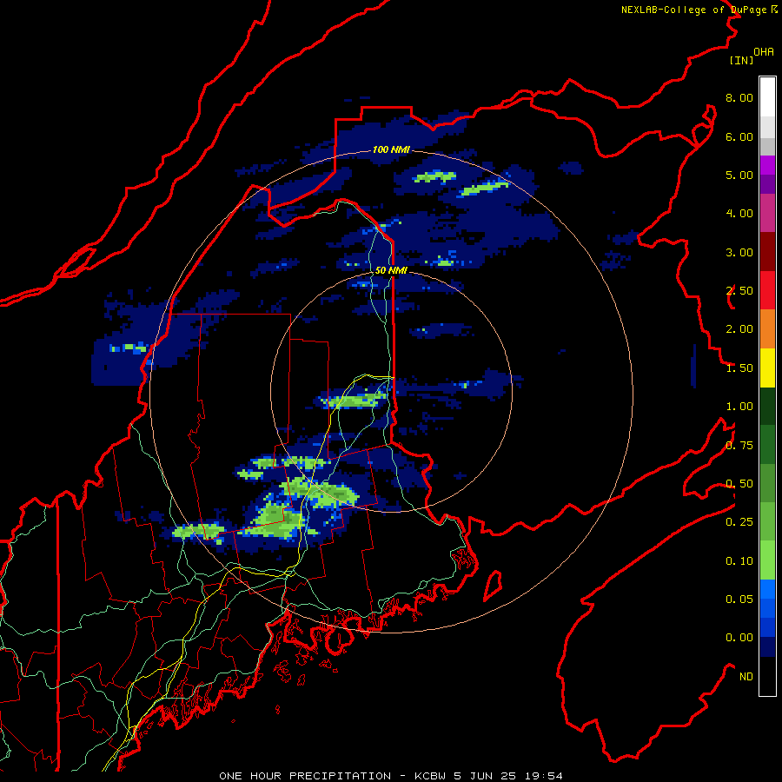Select the 100 NMI range ring label
The height and width of the screenshot is (782, 782).
(x=390, y=149)
